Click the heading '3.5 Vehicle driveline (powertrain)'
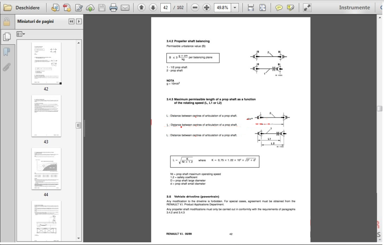This screenshot has width=384, height=245. pyautogui.click(x=193, y=196)
